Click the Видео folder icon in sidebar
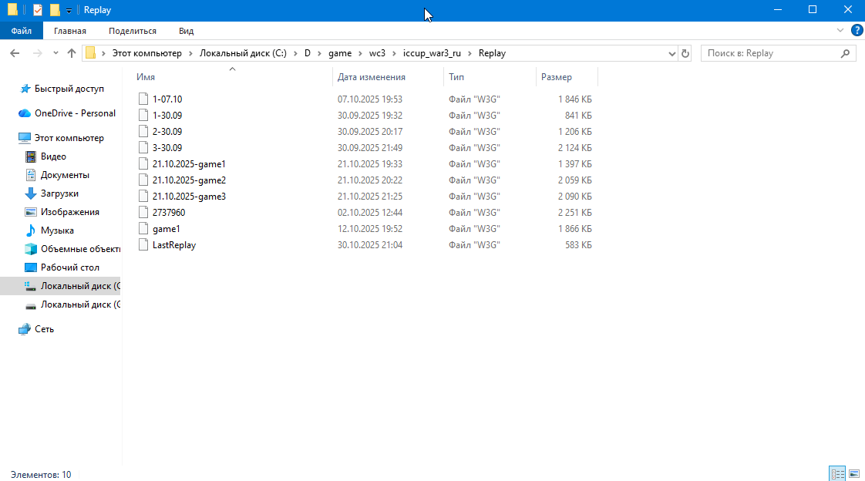This screenshot has height=481, width=865. [x=31, y=156]
